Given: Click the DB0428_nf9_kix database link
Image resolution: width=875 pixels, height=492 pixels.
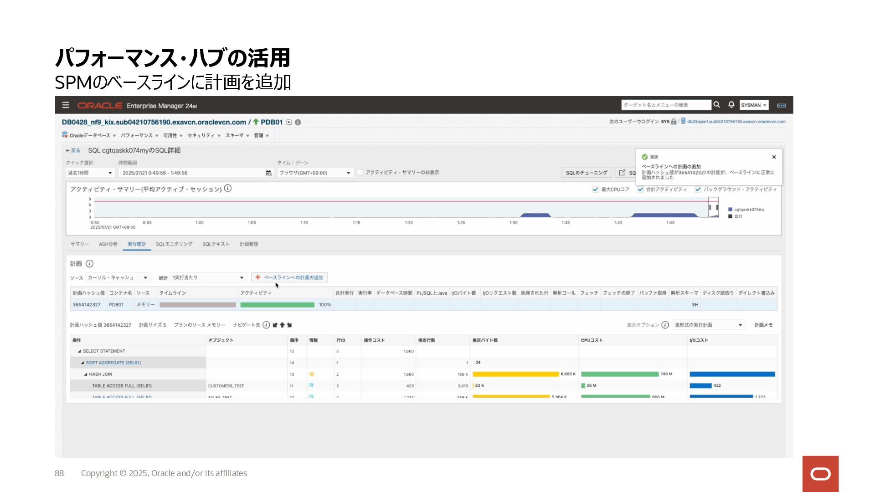Looking at the screenshot, I should coord(154,122).
